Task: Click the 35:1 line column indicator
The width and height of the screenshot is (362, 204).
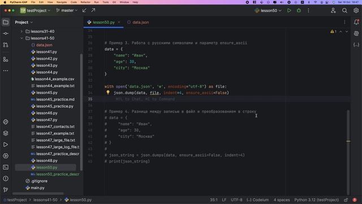Action: 214,200
